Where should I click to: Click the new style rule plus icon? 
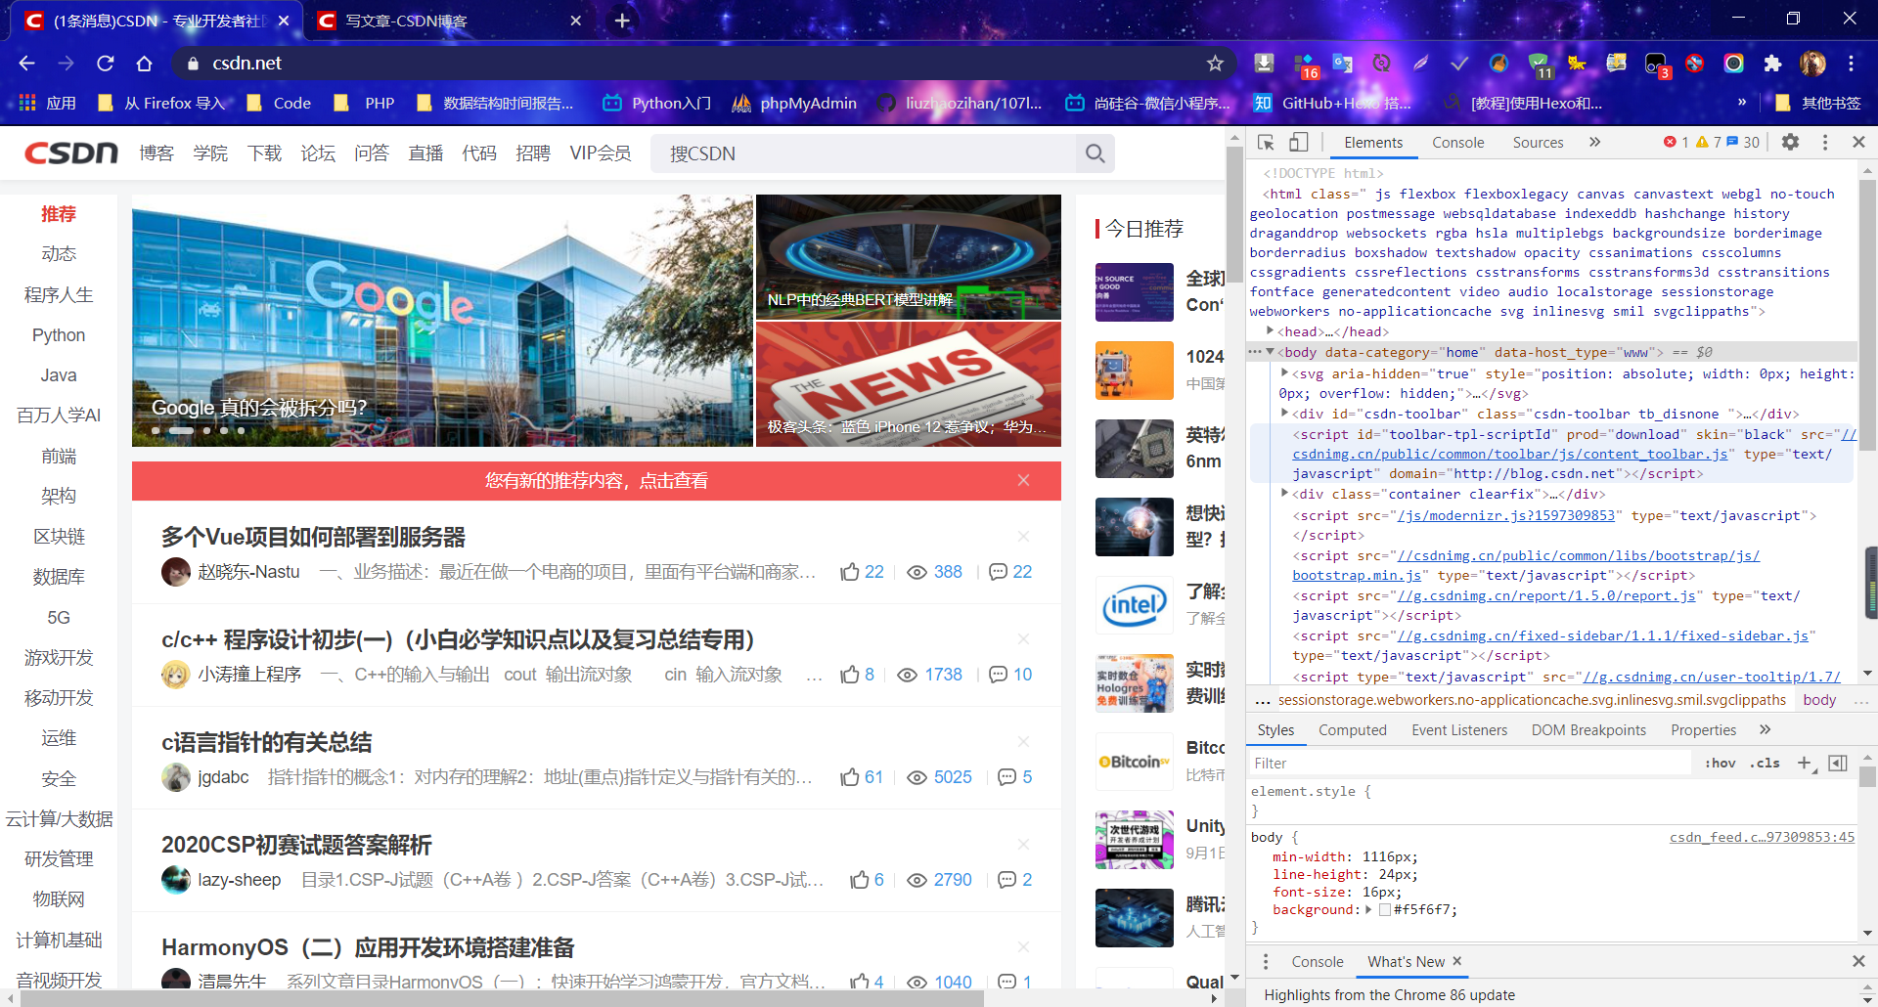pos(1805,763)
